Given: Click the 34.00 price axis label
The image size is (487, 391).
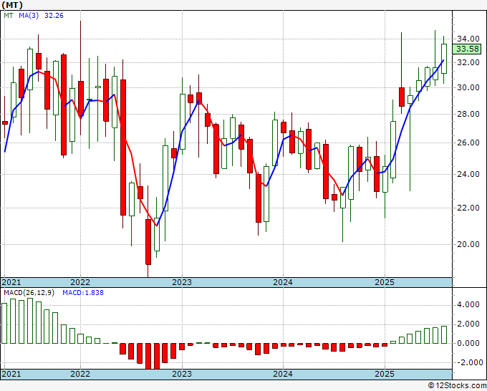Looking at the screenshot, I should tap(468, 39).
